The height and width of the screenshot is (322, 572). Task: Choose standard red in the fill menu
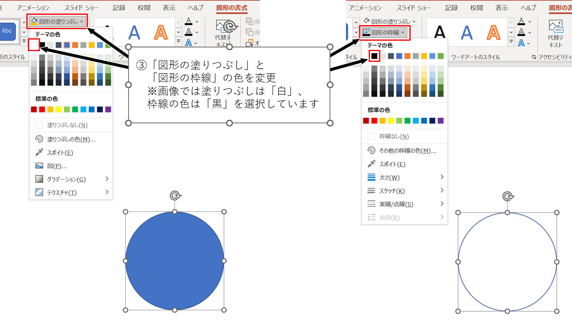click(42, 109)
